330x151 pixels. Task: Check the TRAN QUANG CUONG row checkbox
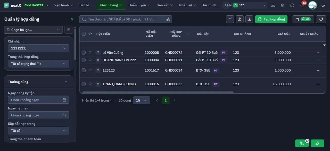click(84, 84)
